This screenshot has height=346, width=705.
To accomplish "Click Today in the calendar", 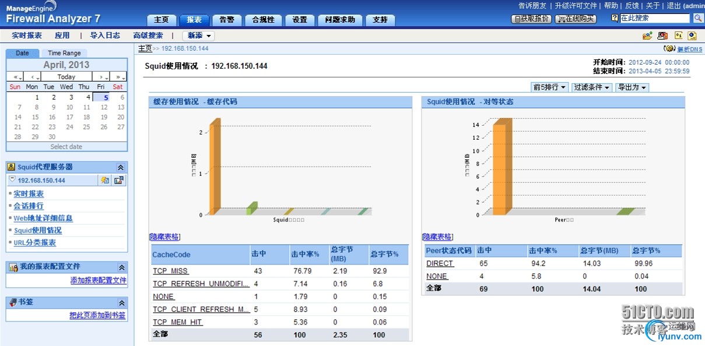I will [66, 77].
